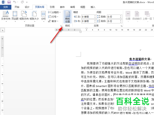Click the 位置 position tool icon
This screenshot has height=115, width=154.
point(128,14)
